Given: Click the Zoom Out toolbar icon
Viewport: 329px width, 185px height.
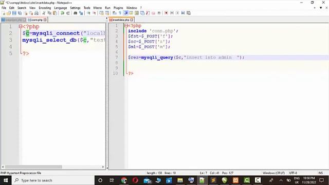Looking at the screenshot, I should (x=94, y=13).
